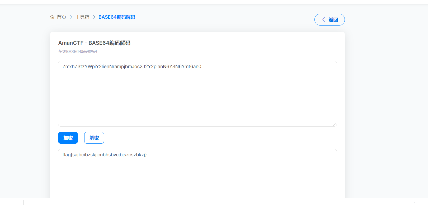Select the blue BASE64编码解码 breadcrumb item
This screenshot has height=205, width=428.
117,17
